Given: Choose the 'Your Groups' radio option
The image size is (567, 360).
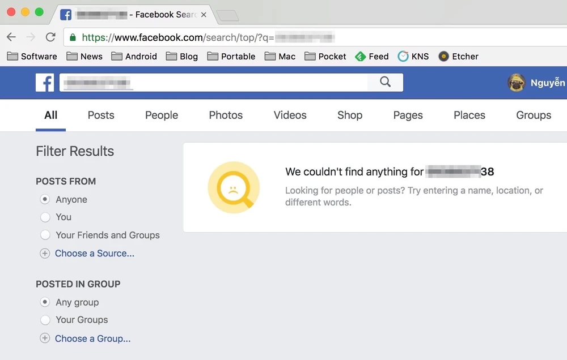Looking at the screenshot, I should [45, 320].
